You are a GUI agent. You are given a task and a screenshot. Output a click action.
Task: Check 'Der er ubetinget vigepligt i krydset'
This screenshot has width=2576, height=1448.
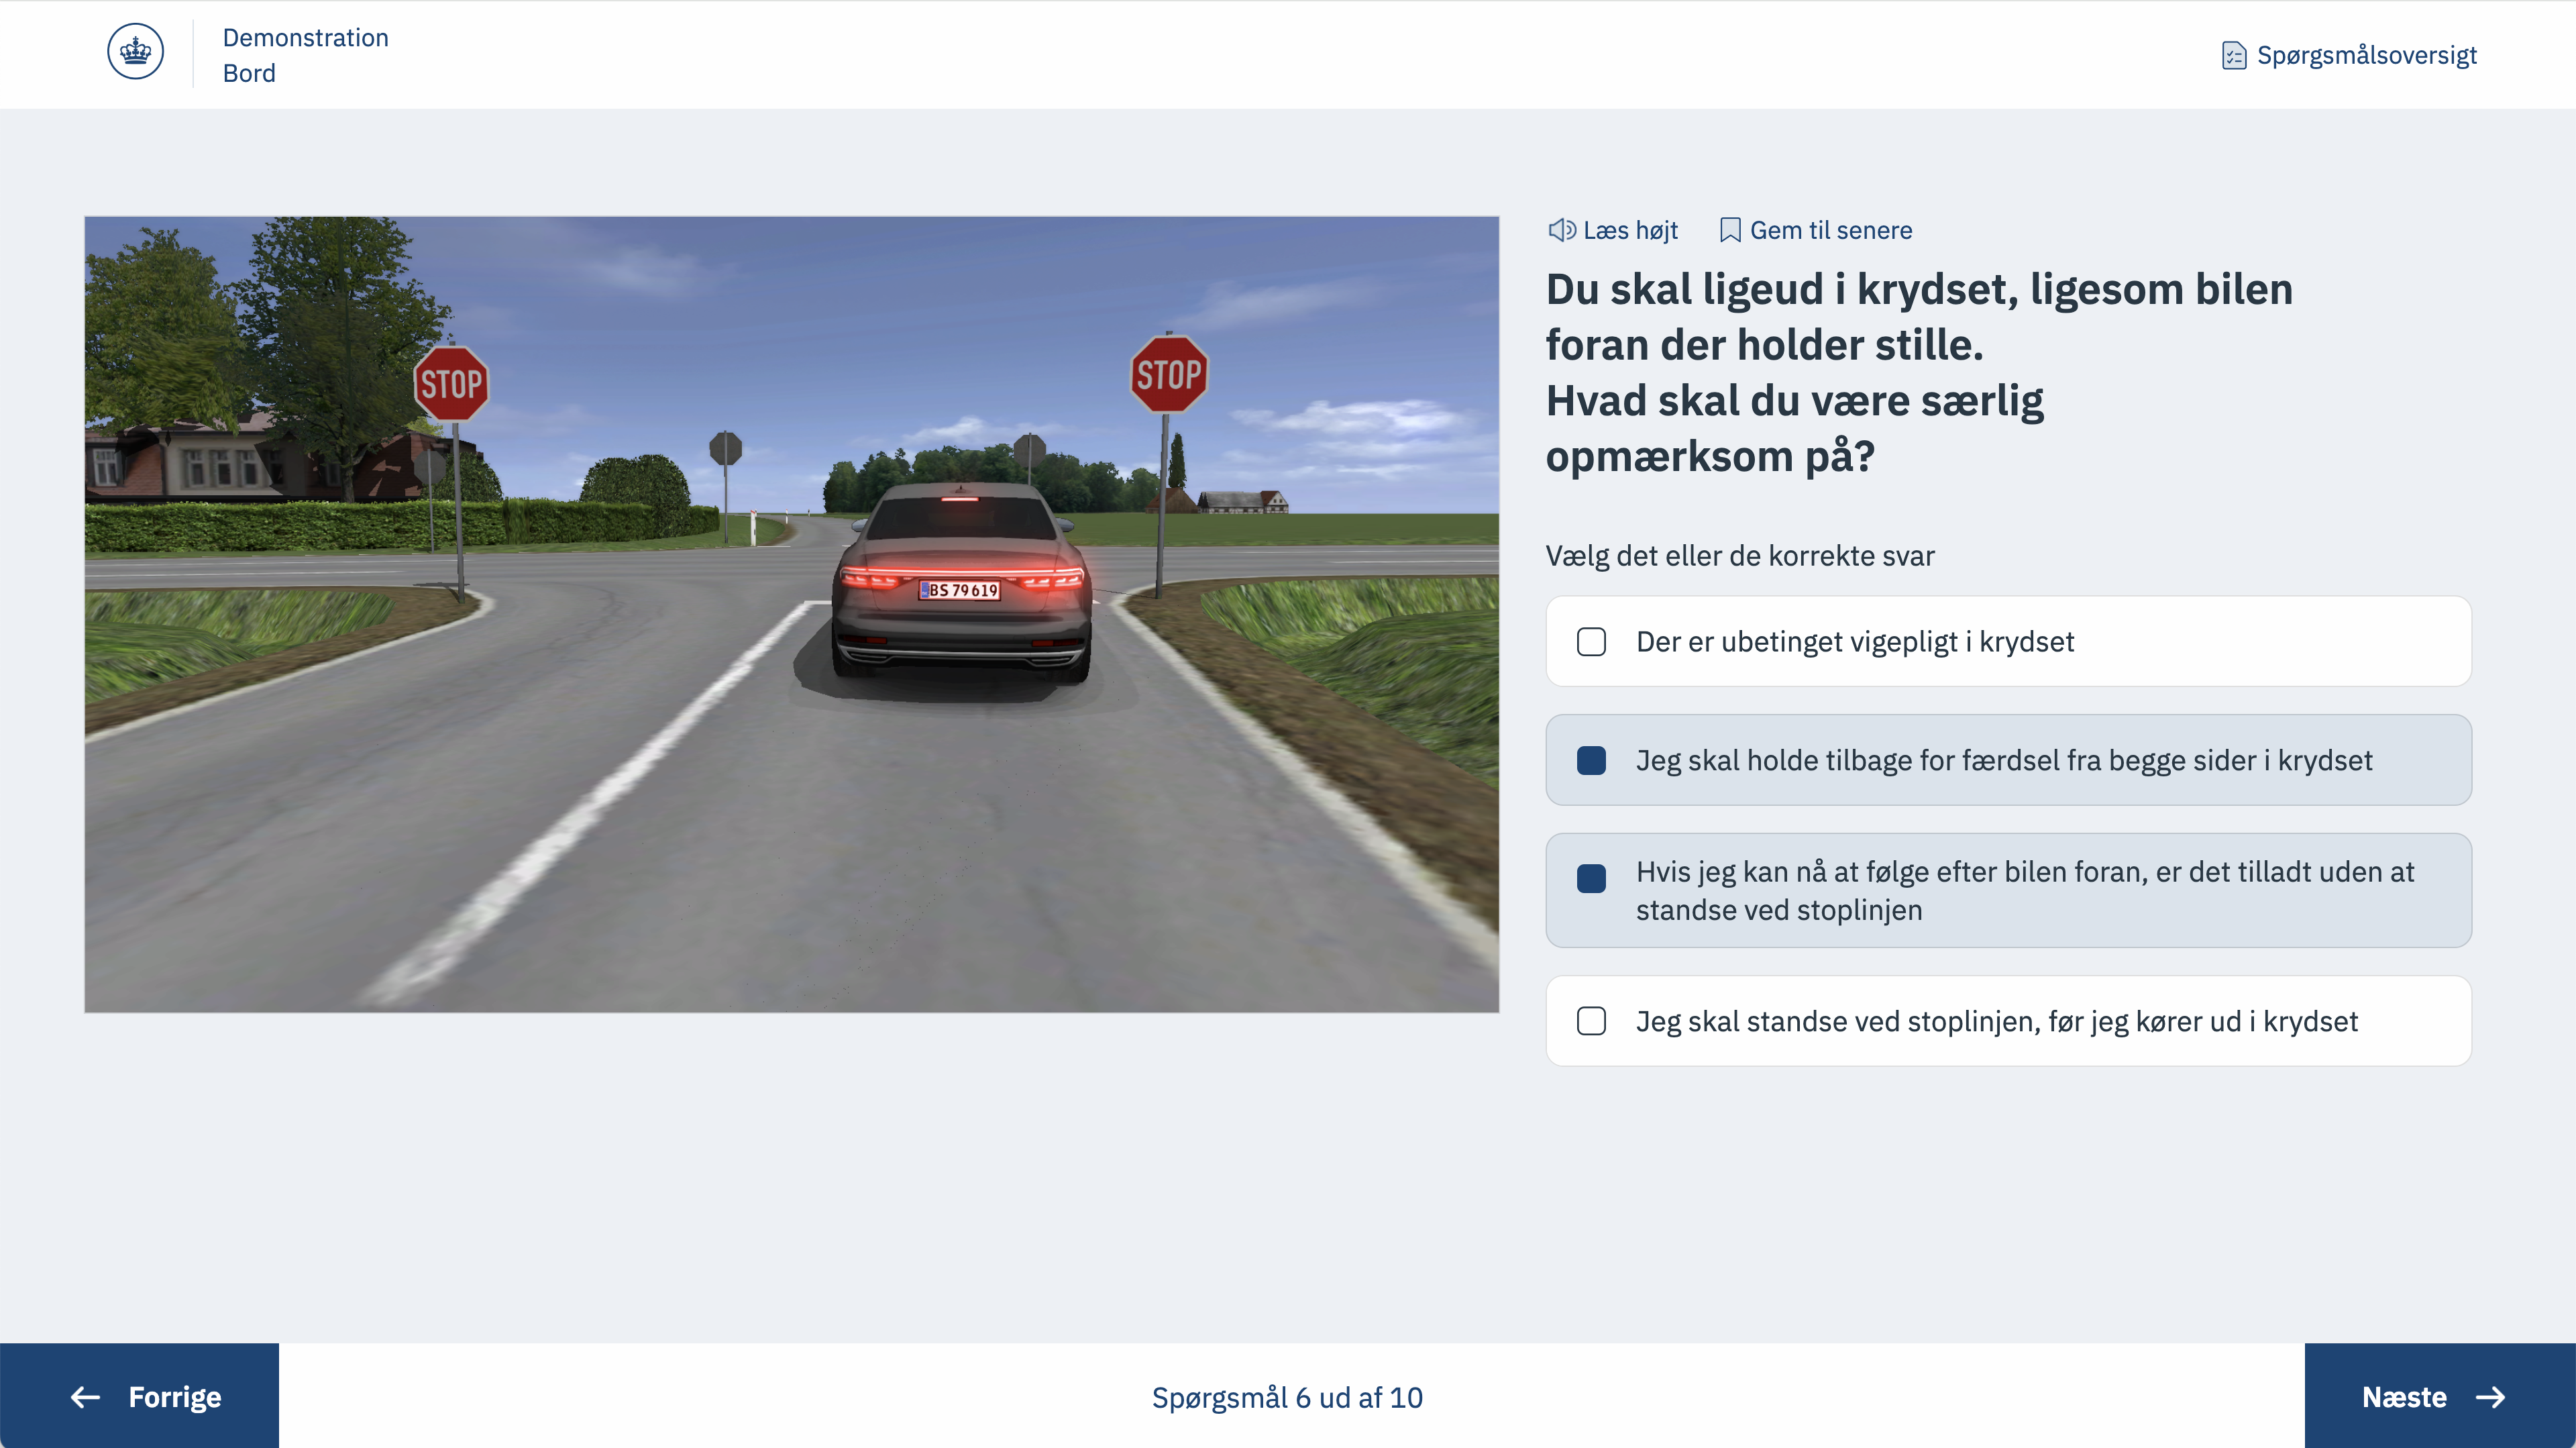(1591, 642)
